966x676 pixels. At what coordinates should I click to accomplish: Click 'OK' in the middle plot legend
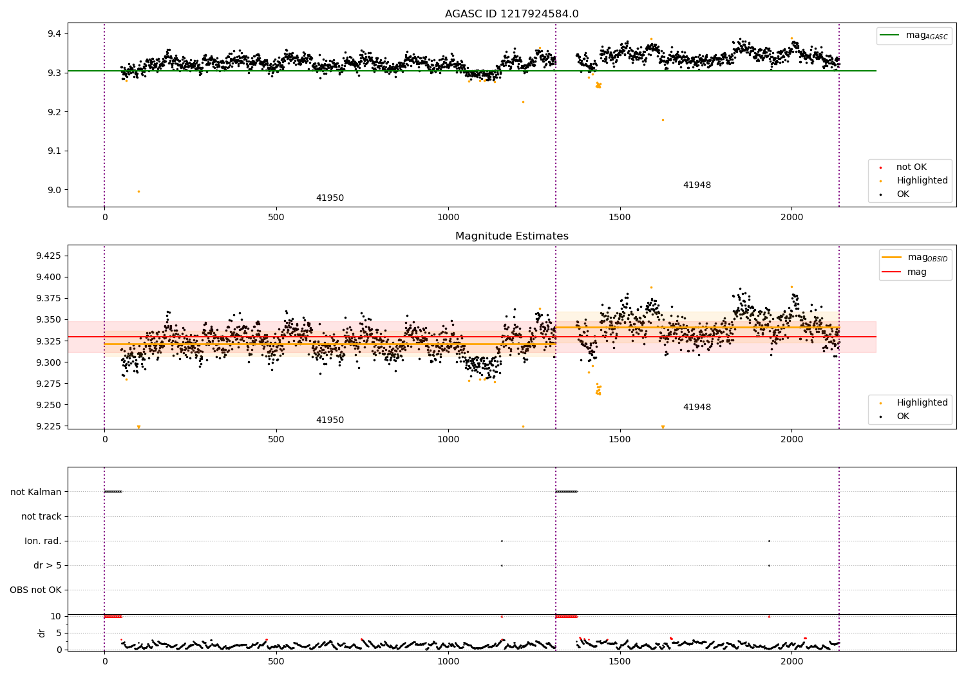(895, 417)
